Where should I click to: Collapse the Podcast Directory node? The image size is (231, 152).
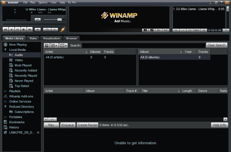(x=5, y=107)
